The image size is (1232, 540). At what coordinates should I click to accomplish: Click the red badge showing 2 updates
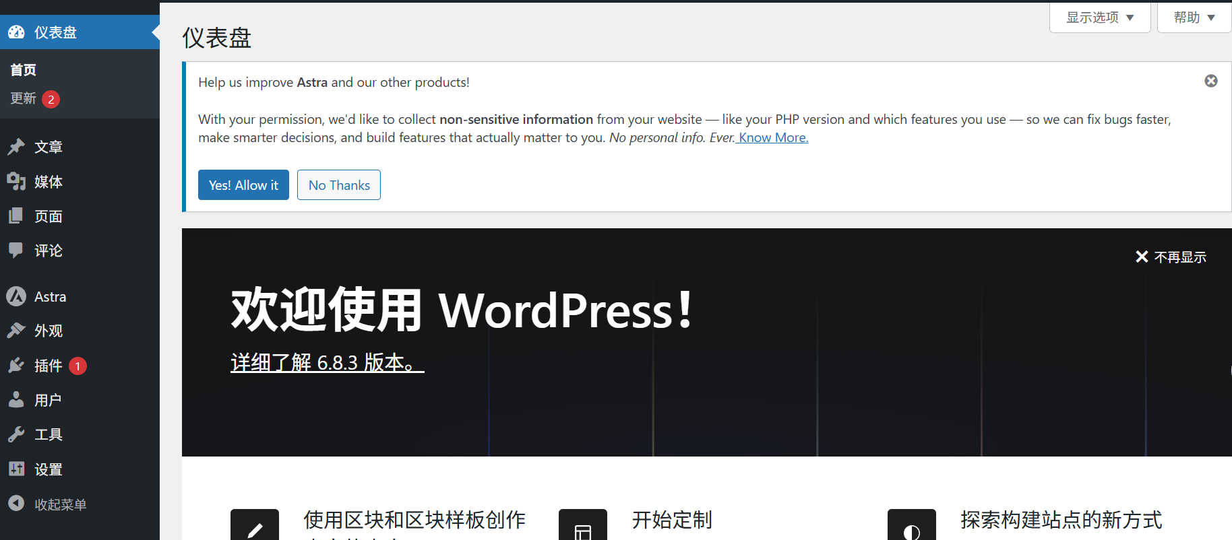point(51,99)
